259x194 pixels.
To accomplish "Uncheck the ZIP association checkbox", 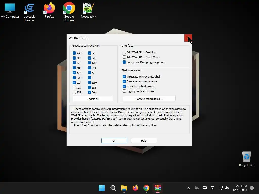I will pyautogui.click(x=74, y=58).
